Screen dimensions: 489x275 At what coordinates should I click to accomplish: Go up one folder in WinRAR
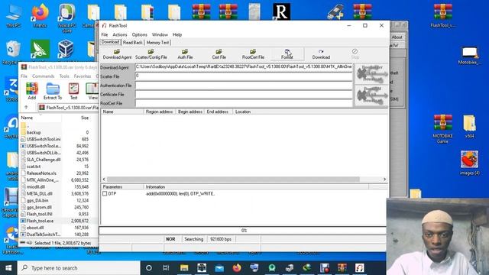coord(26,107)
